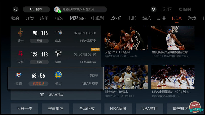The image size is (205, 115).
Task: Open the NBA节目 category
Action: (149, 109)
